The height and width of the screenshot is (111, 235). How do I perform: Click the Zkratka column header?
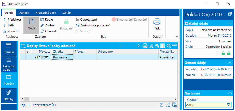[x=63, y=52]
